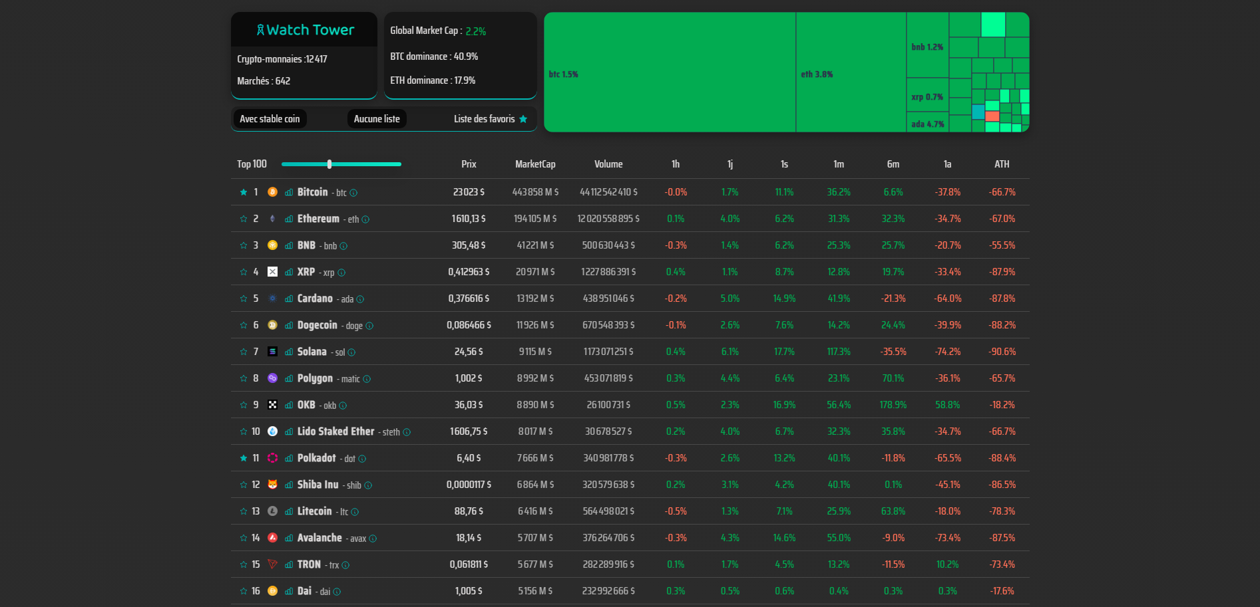1260x607 pixels.
Task: Click the Watch Tower logo
Action: pos(305,30)
